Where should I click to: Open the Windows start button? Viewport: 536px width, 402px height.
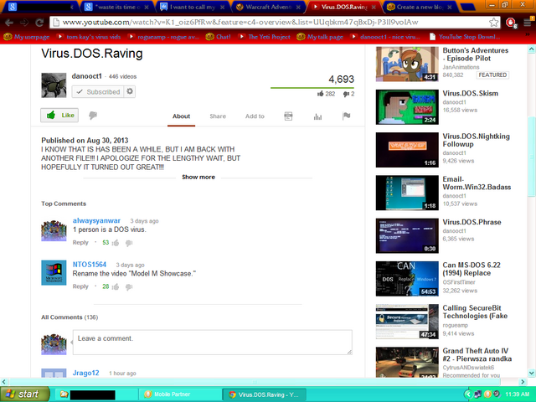click(24, 394)
